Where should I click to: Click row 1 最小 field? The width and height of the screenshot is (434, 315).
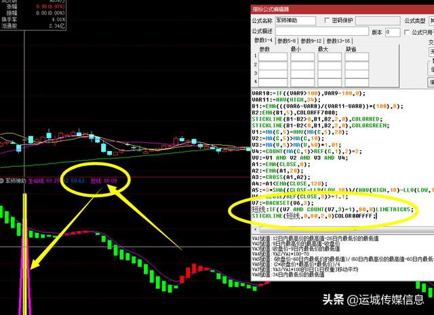(302, 57)
